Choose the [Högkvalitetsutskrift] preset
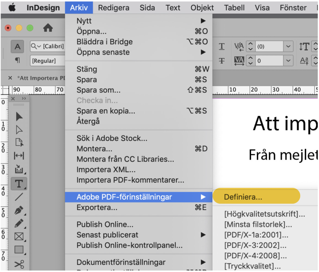319x272 pixels. 264,214
